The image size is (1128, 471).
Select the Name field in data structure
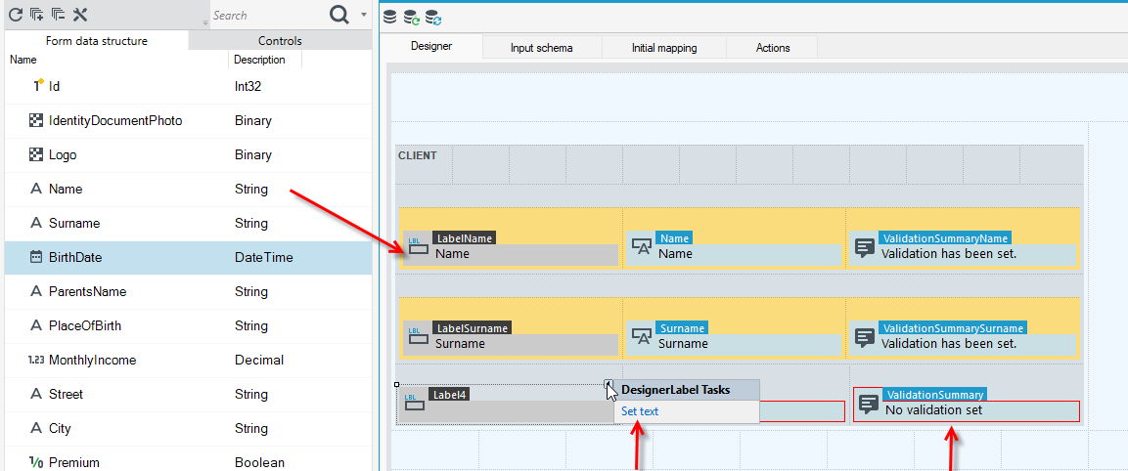[189, 190]
